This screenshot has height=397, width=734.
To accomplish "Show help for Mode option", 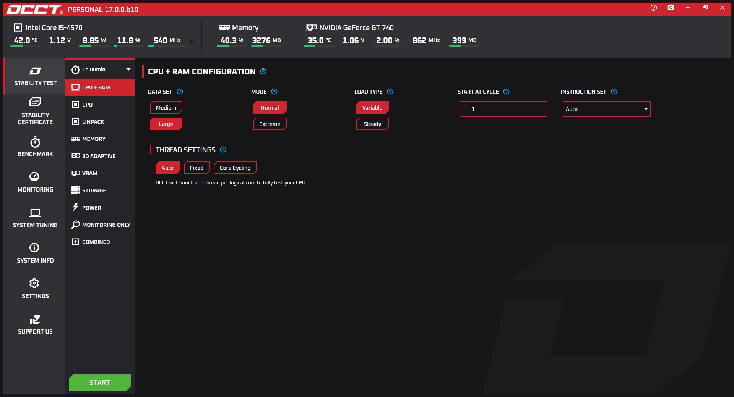I will 274,92.
